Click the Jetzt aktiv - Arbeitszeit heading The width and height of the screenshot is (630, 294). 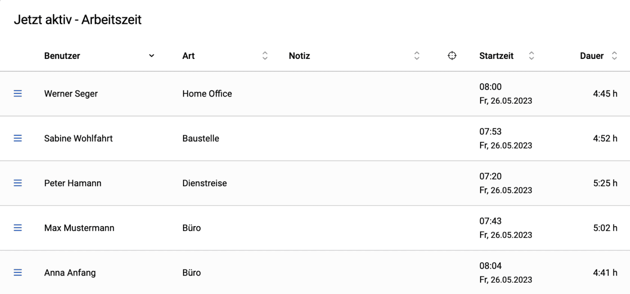point(78,20)
